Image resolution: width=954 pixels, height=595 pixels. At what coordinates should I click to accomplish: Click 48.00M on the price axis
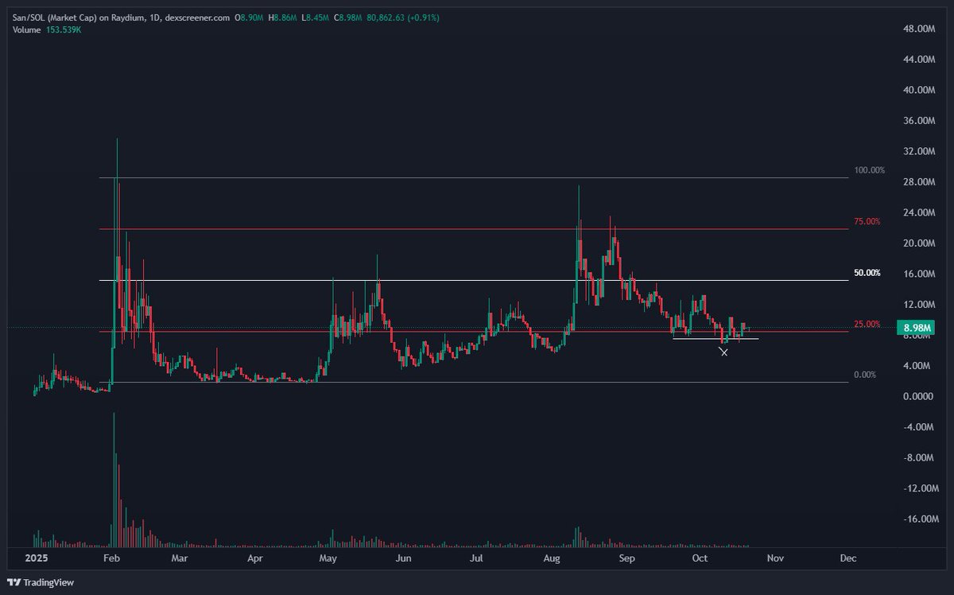(917, 29)
